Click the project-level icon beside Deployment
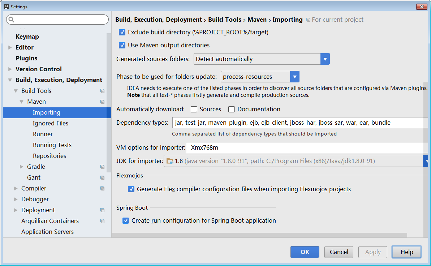 click(102, 210)
